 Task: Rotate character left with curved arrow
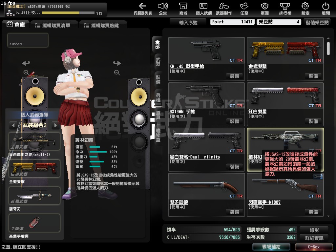coord(26,63)
